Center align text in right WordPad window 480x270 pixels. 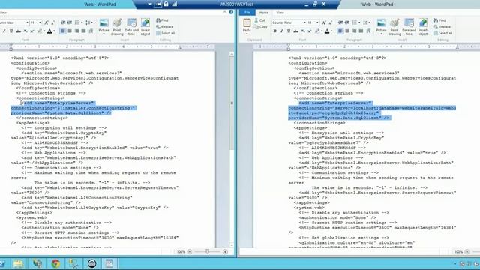click(x=347, y=31)
